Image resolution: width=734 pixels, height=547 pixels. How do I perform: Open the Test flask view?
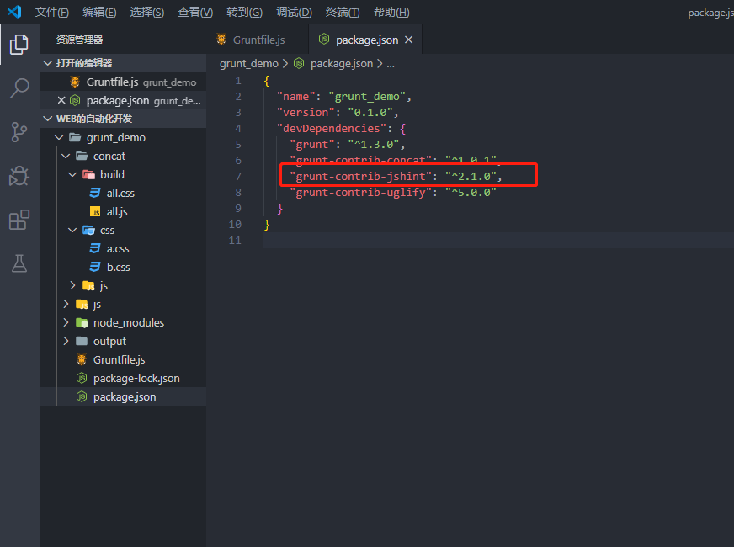pyautogui.click(x=19, y=263)
